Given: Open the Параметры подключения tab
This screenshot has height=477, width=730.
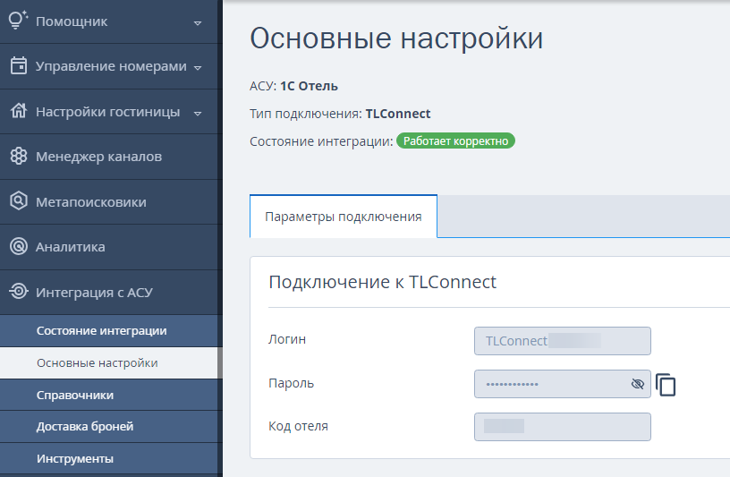Looking at the screenshot, I should point(344,217).
